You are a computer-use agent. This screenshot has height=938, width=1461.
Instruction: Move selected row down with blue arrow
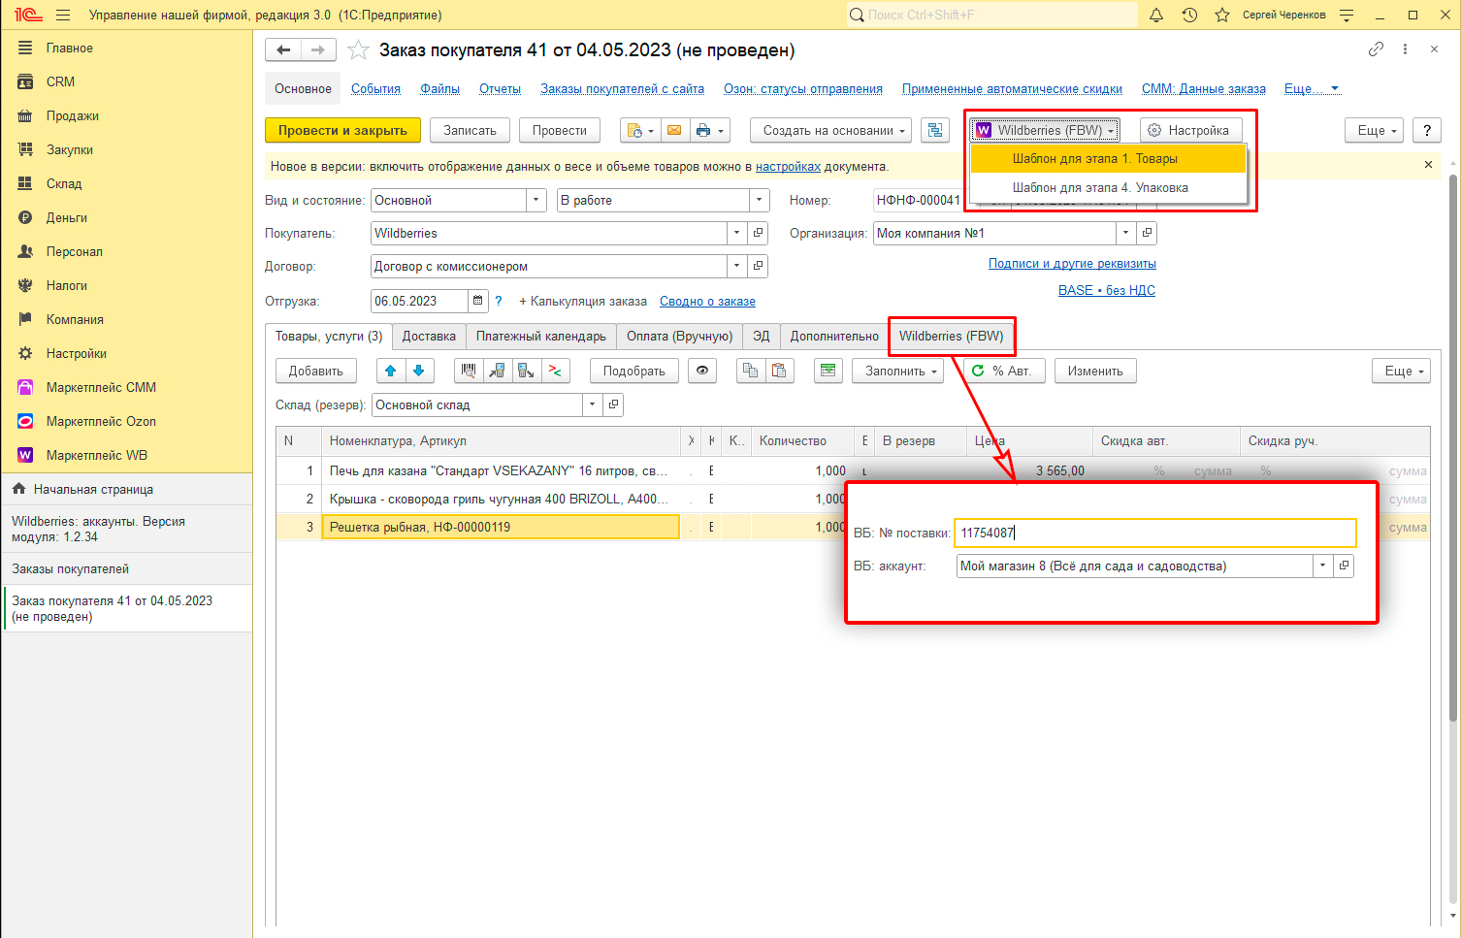[418, 371]
